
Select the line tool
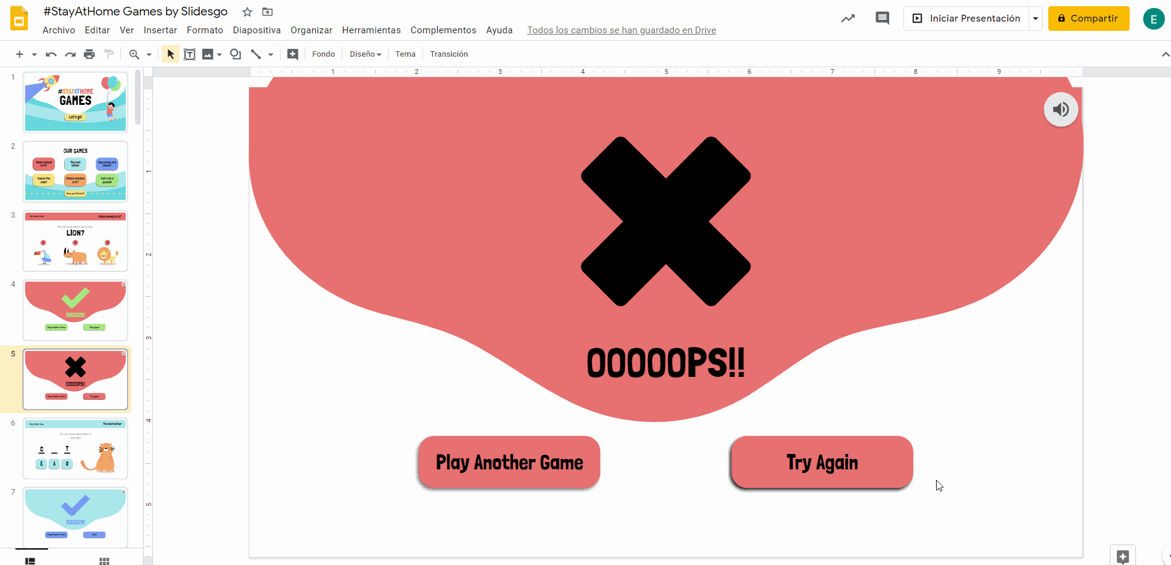256,54
